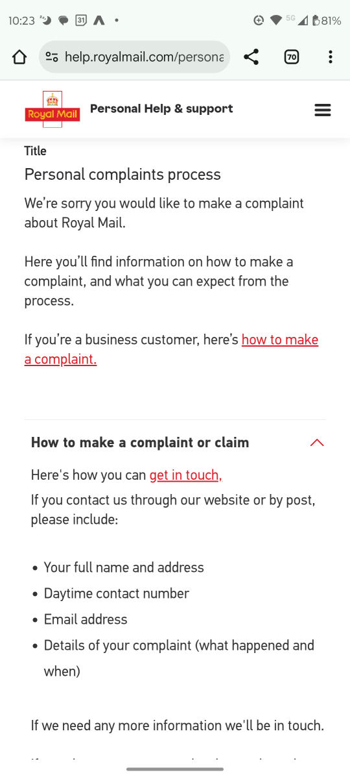Follow the business 'how to make a complaint' link

click(171, 349)
